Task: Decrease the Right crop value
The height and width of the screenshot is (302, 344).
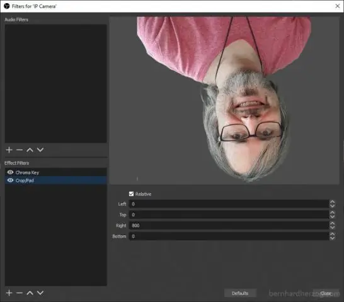Action: (x=333, y=228)
